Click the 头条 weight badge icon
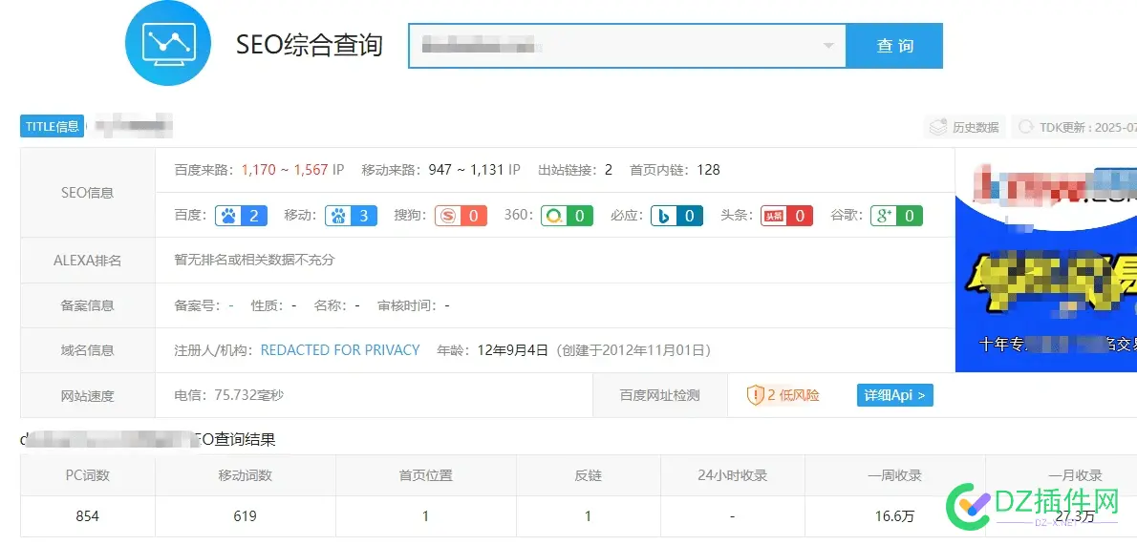 click(x=786, y=216)
